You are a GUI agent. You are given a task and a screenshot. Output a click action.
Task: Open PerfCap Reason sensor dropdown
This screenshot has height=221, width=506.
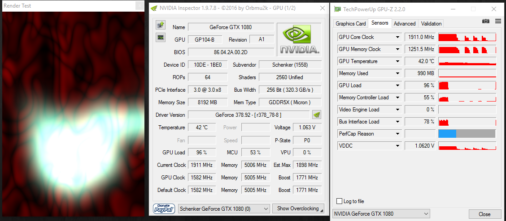(398, 134)
